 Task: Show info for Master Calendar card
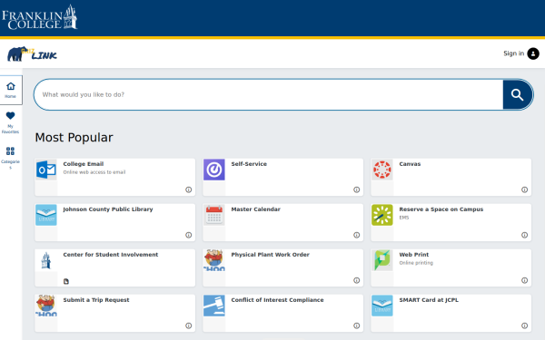coord(357,235)
